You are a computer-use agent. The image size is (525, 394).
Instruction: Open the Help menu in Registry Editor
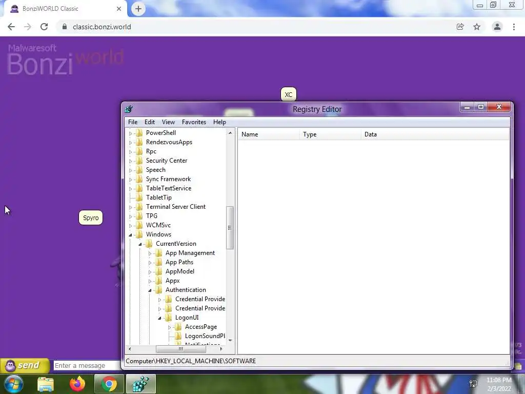219,122
